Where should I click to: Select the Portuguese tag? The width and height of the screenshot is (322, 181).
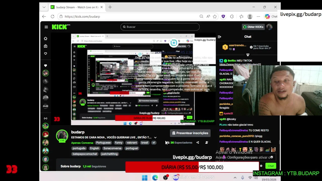click(x=103, y=143)
